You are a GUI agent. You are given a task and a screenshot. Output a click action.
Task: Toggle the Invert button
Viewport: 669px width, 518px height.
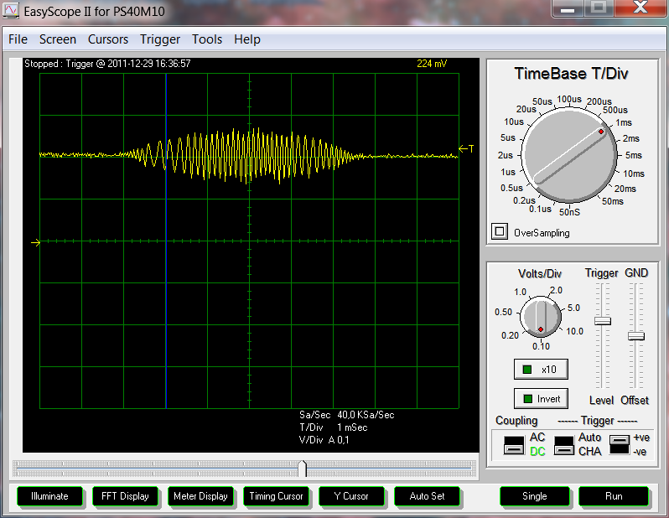(540, 399)
